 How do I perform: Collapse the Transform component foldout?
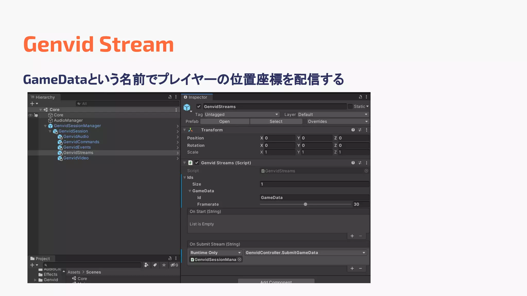point(185,130)
